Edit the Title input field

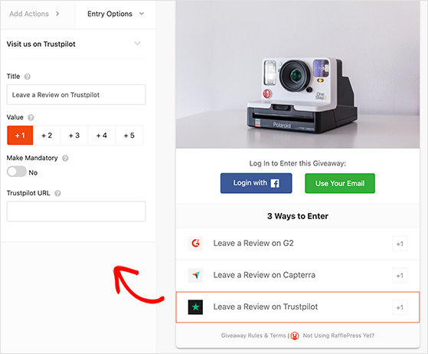(76, 95)
